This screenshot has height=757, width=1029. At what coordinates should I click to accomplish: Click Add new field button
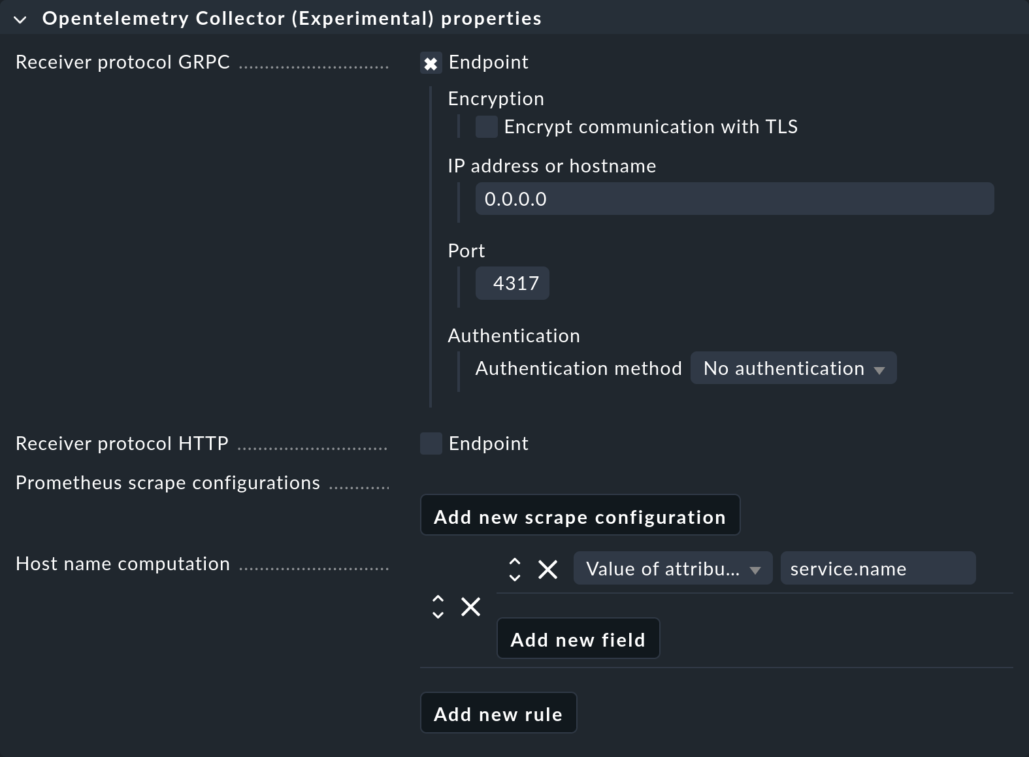tap(578, 639)
